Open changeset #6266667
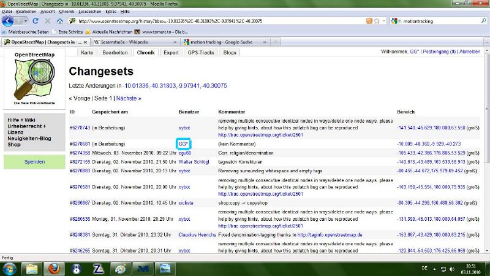Viewport: 490px width, 276px height. tap(80, 203)
